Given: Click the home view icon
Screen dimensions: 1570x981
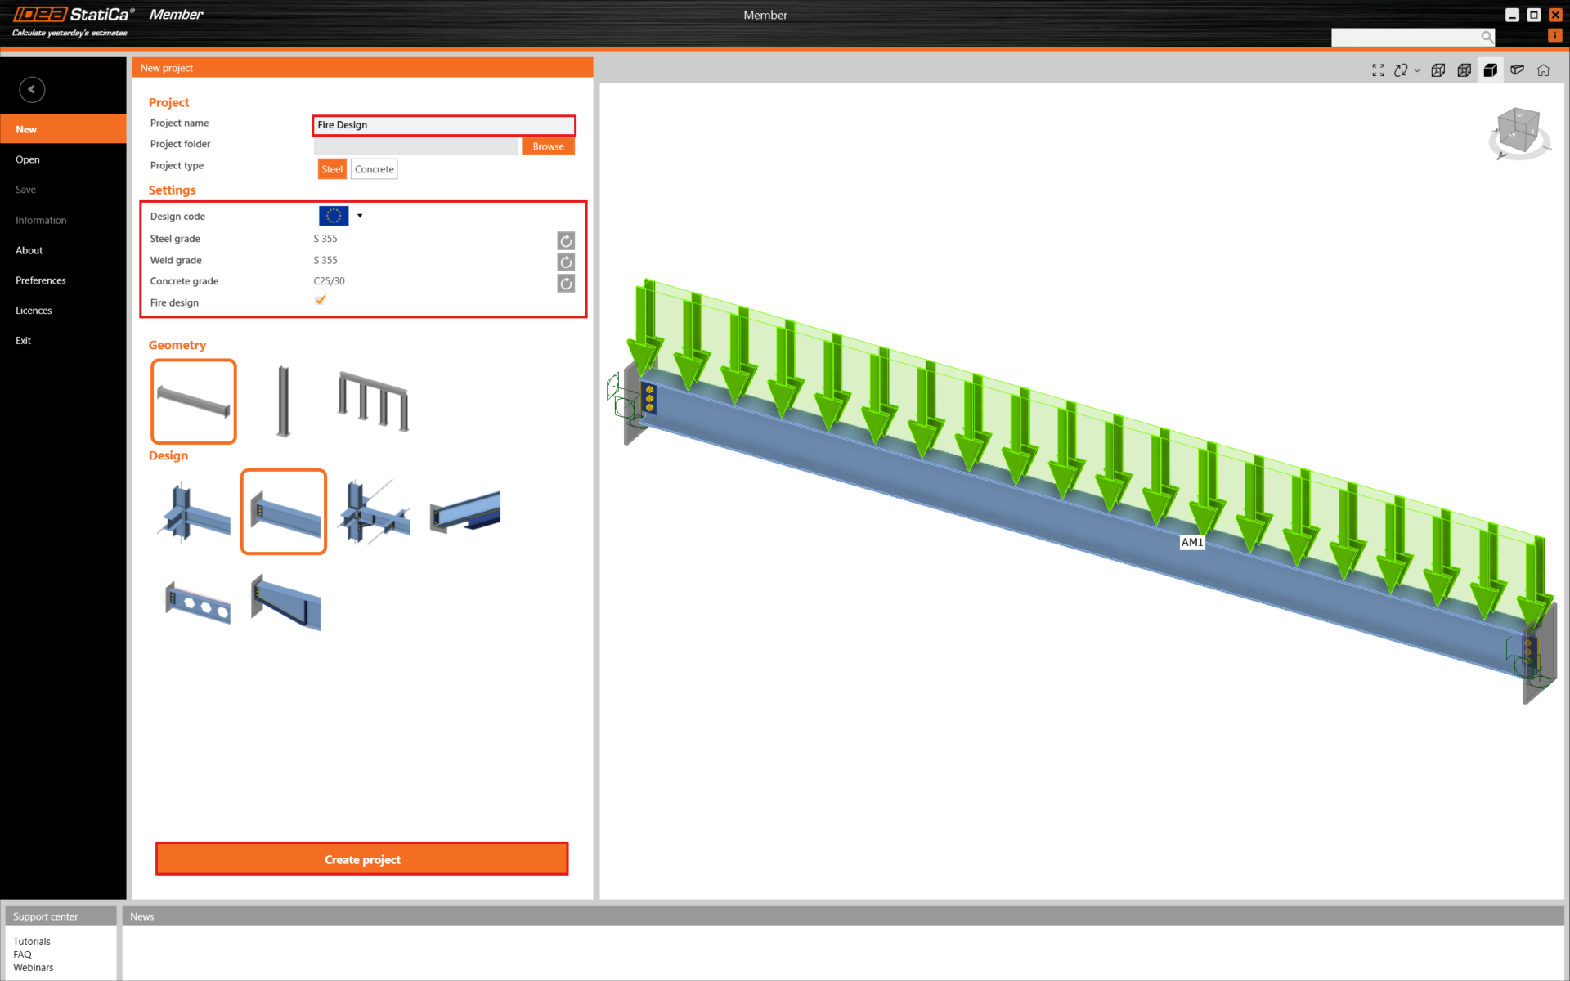Looking at the screenshot, I should click(1543, 70).
